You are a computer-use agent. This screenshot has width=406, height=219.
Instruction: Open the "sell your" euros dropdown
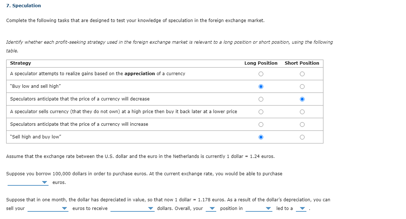pyautogui.click(x=64, y=209)
